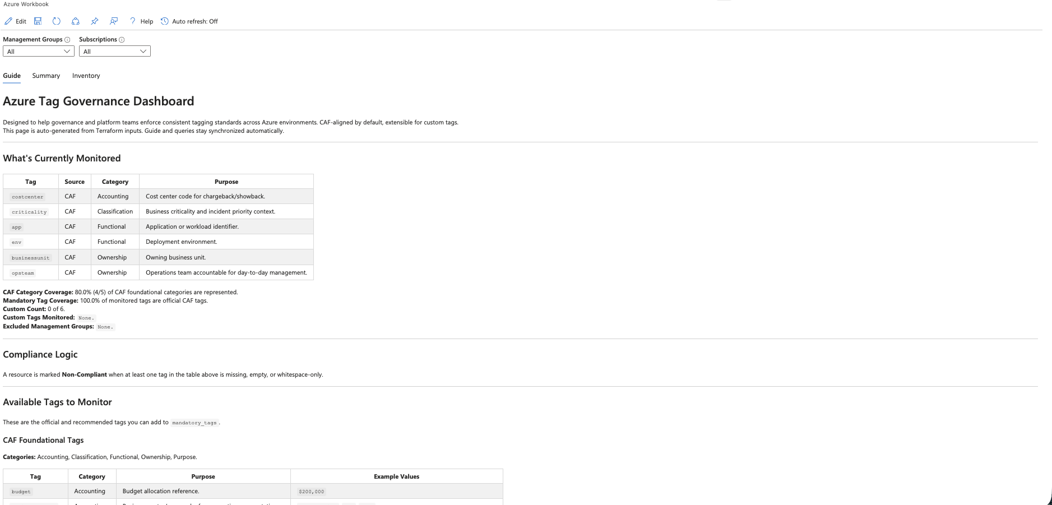Image resolution: width=1052 pixels, height=505 pixels.
Task: Click the 'Owning business unit.' purpose cell
Action: (x=226, y=258)
